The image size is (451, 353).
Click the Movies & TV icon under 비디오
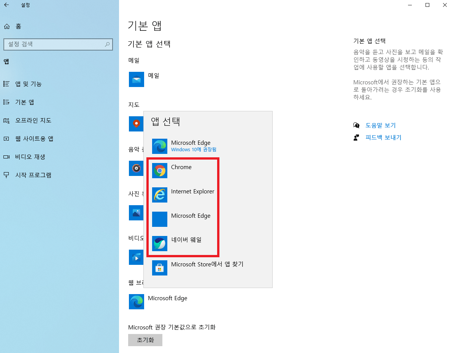pos(136,257)
